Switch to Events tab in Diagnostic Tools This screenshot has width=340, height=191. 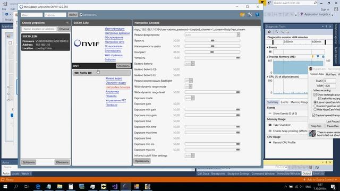coord(284,102)
